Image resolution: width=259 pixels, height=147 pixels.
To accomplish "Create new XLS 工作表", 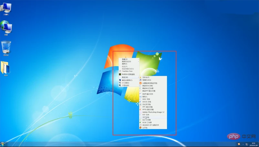I will click(153, 120).
